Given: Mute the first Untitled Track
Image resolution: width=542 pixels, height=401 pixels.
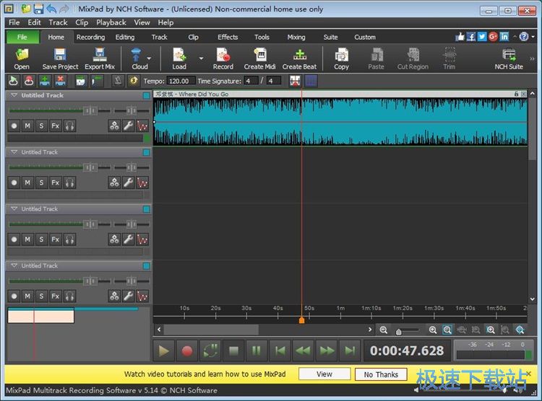Looking at the screenshot, I should click(x=27, y=125).
